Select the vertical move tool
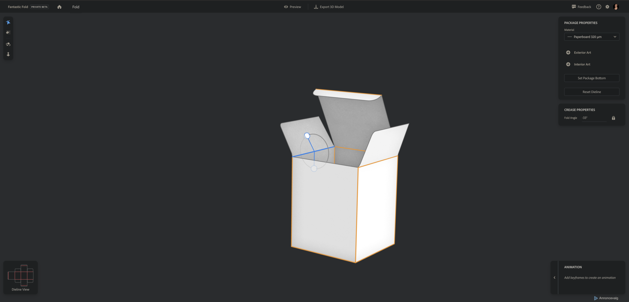Image resolution: width=629 pixels, height=302 pixels. 8,54
